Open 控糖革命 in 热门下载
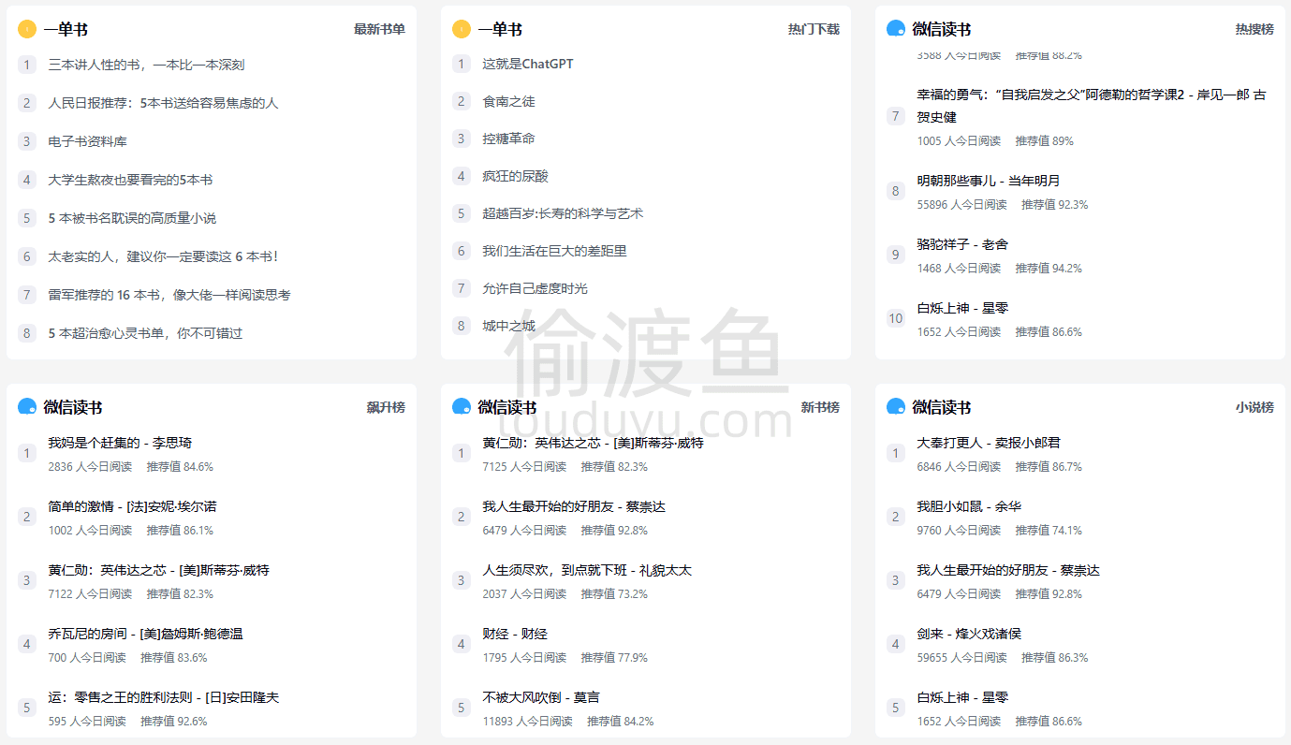Viewport: 1291px width, 745px height. 508,139
